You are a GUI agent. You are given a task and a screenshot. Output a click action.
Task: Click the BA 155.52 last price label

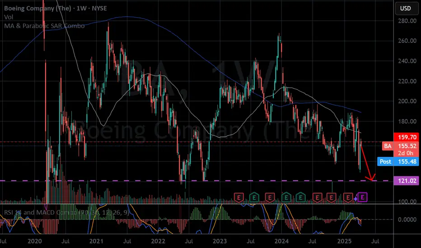click(400, 146)
